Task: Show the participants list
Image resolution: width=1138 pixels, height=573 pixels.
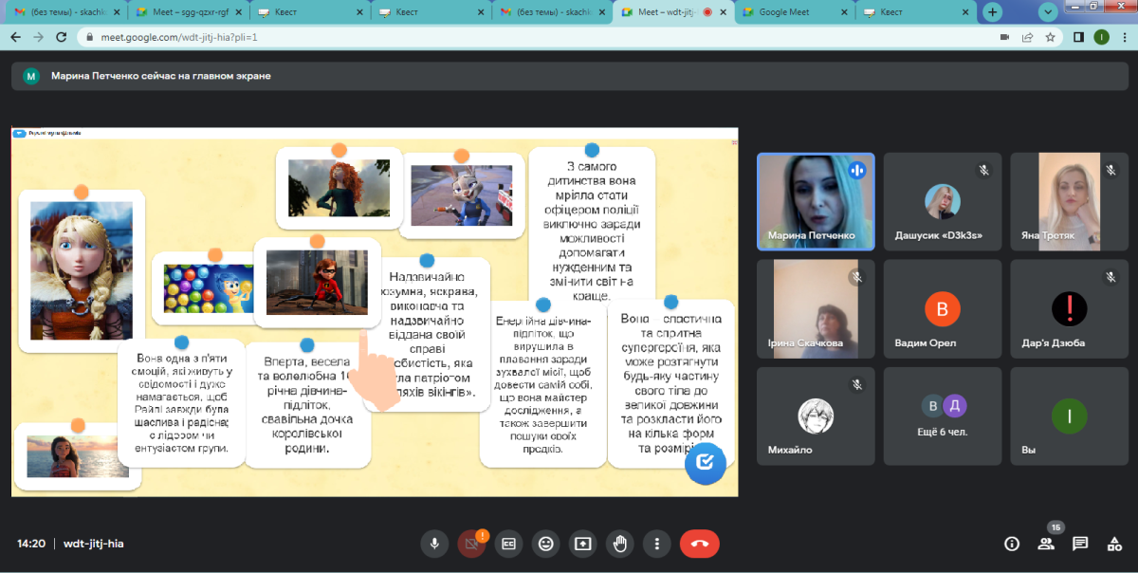Action: click(1046, 544)
